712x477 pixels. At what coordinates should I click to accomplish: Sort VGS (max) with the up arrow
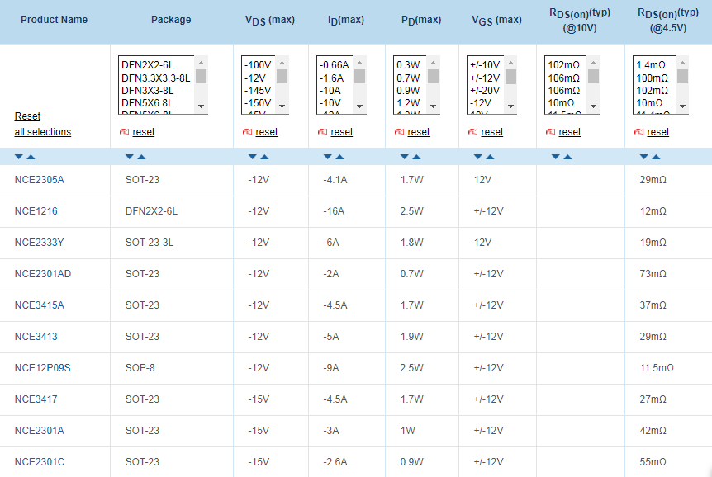tap(490, 157)
